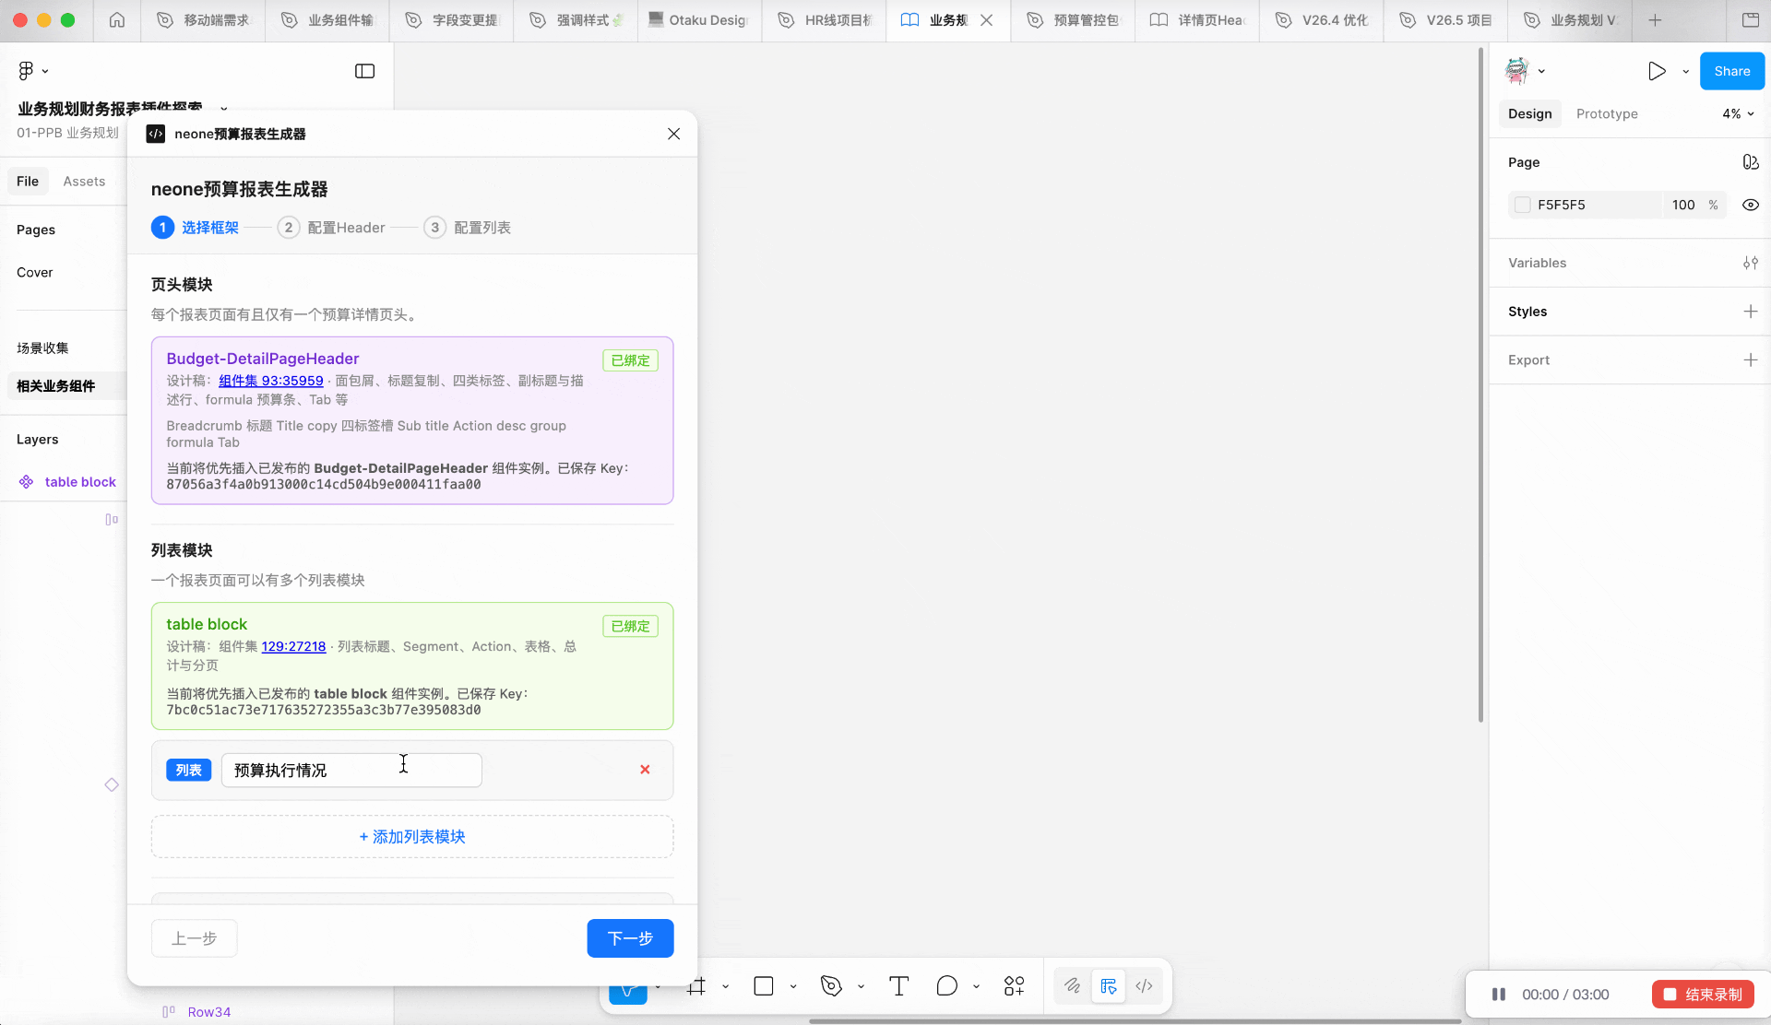Image resolution: width=1771 pixels, height=1025 pixels.
Task: Click the user avatar icon
Action: coord(1517,71)
